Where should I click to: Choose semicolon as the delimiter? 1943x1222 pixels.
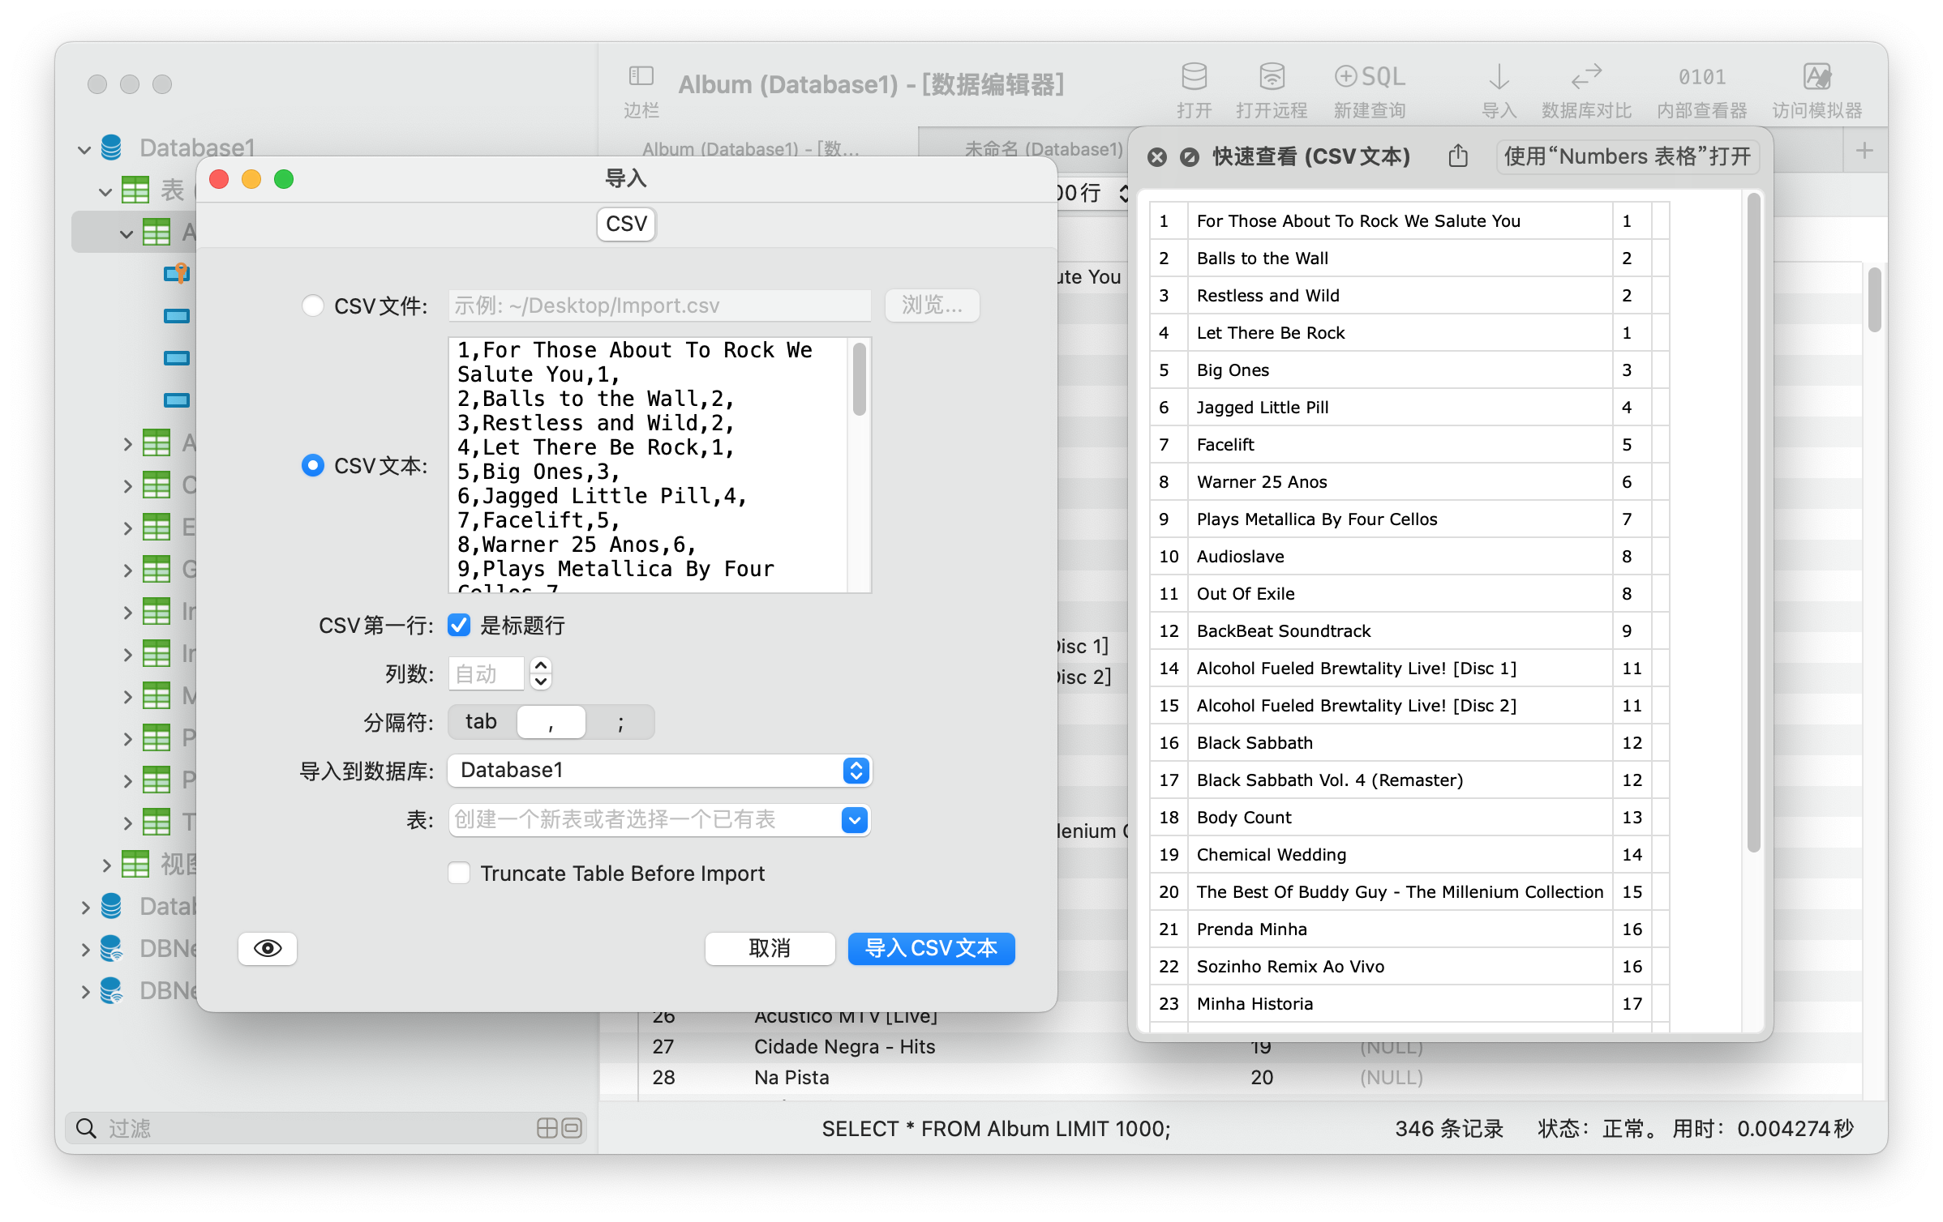[620, 721]
